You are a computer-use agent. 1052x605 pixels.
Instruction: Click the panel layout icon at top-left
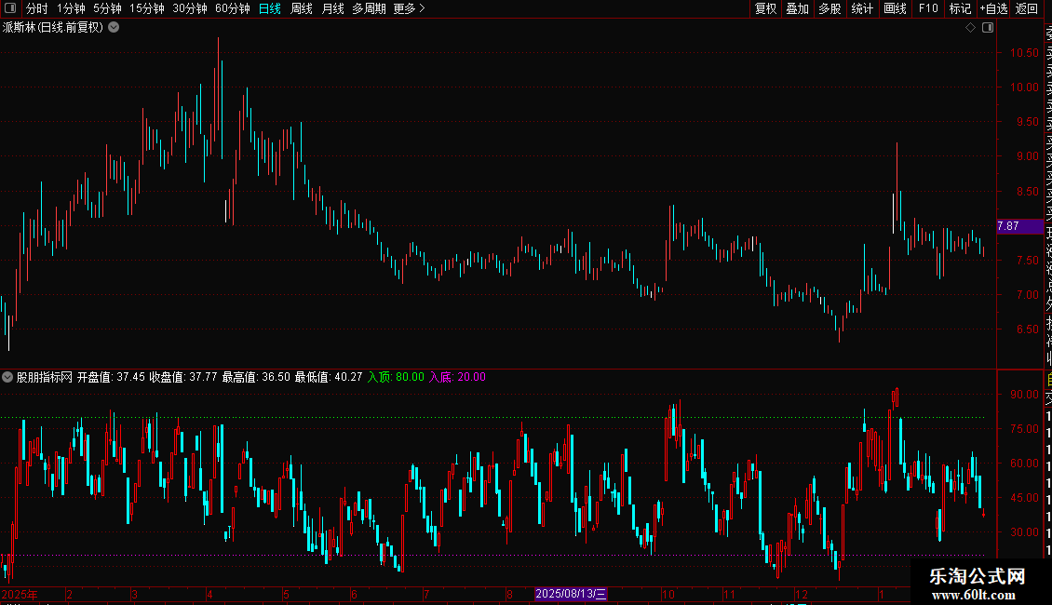(x=10, y=8)
